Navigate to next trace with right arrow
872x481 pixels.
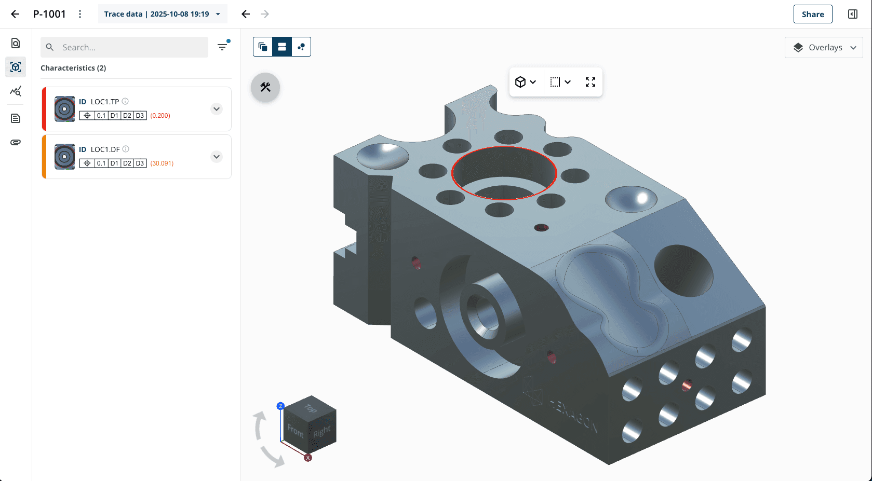(265, 14)
